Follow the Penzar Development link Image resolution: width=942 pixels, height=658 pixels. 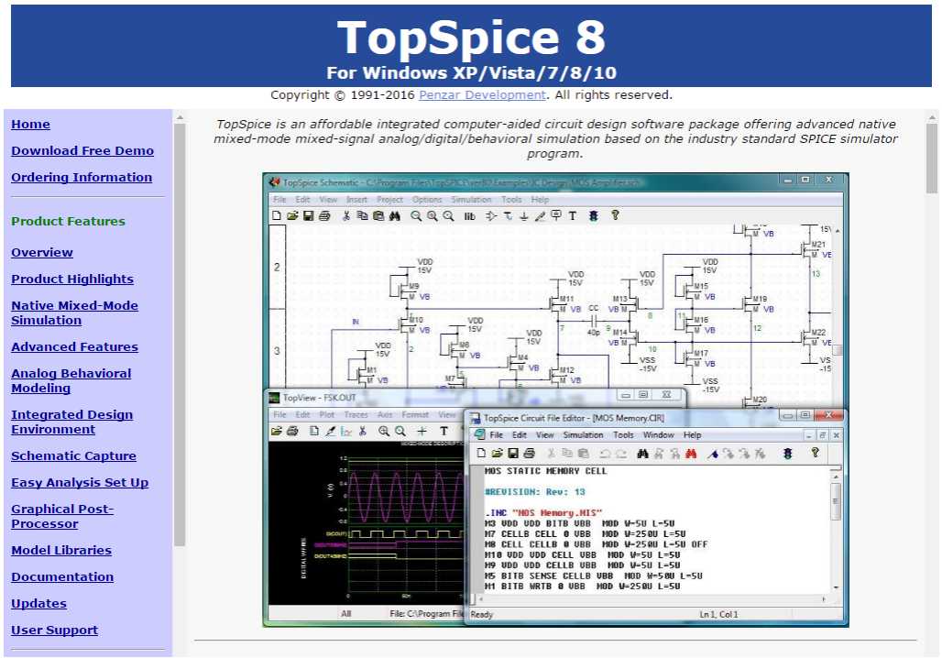click(482, 95)
